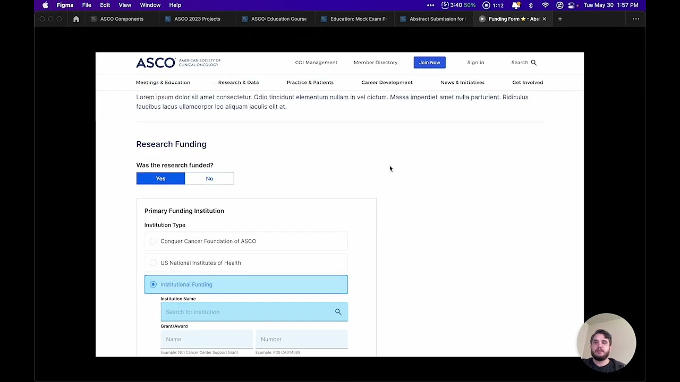Click the ASCO logo in the header
Image resolution: width=680 pixels, height=382 pixels.
[x=178, y=63]
